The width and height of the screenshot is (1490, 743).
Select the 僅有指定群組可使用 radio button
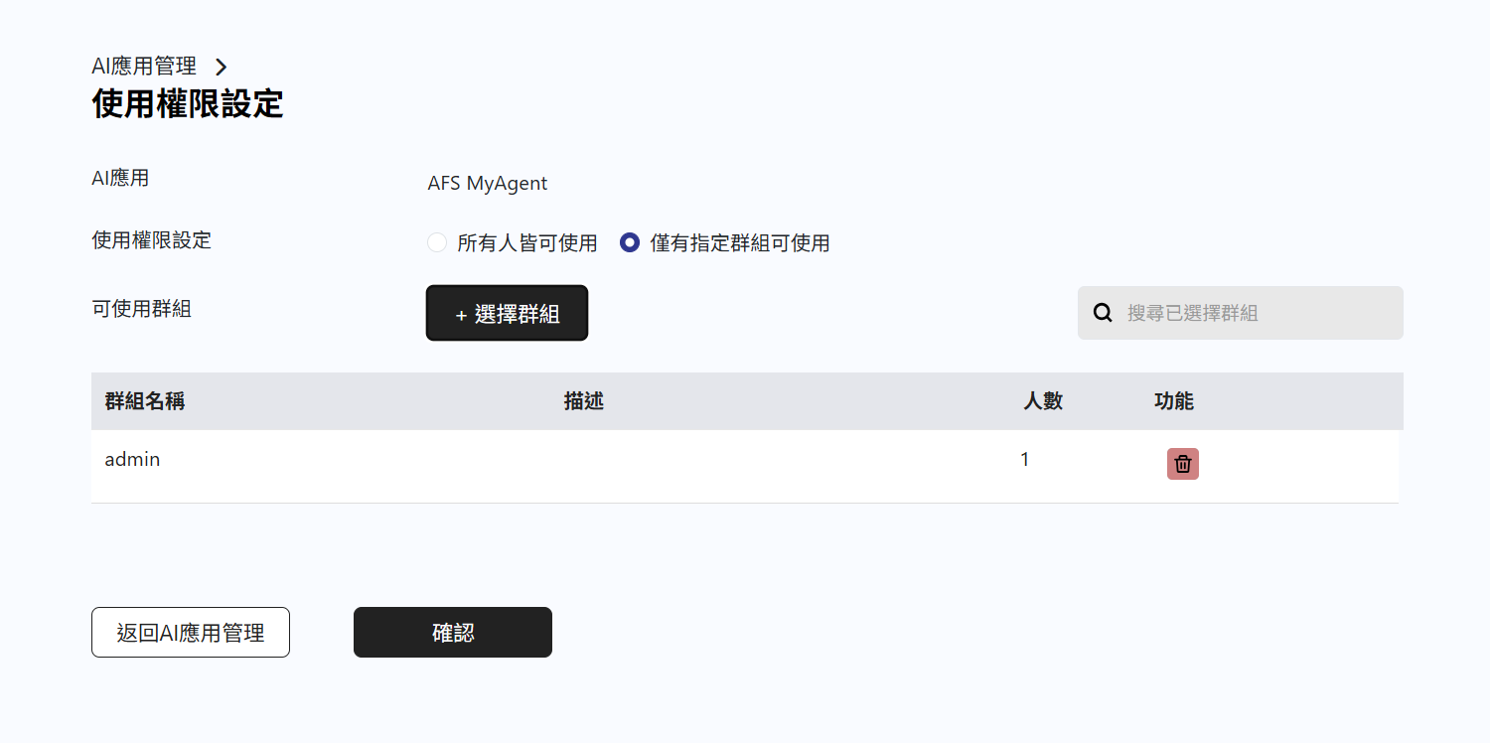coord(629,242)
